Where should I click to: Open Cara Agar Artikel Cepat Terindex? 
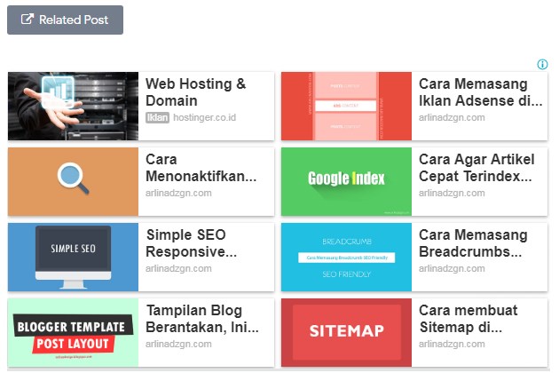(476, 168)
